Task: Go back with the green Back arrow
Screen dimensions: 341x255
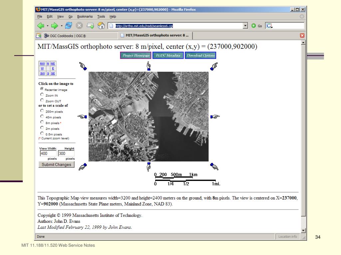Action: point(41,26)
